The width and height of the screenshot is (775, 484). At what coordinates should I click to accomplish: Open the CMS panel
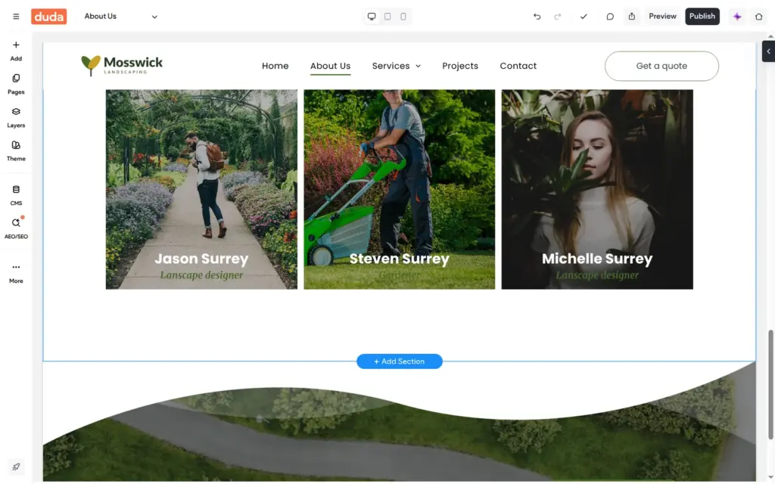(x=16, y=195)
